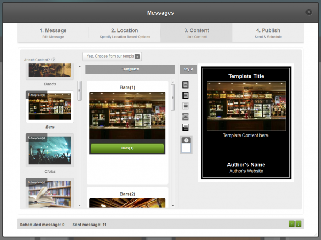This screenshot has width=321, height=240.
Task: Click the help icon next to Attach Content
Action: pyautogui.click(x=53, y=59)
